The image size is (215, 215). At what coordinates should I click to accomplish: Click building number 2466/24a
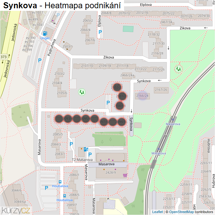coord(127,75)
